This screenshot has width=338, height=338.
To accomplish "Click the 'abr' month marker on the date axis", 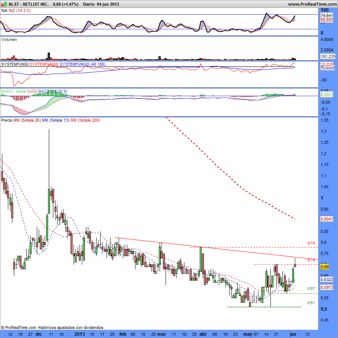I will [x=203, y=334].
